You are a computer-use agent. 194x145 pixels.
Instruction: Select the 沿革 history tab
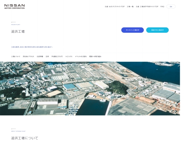pyautogui.click(x=47, y=56)
